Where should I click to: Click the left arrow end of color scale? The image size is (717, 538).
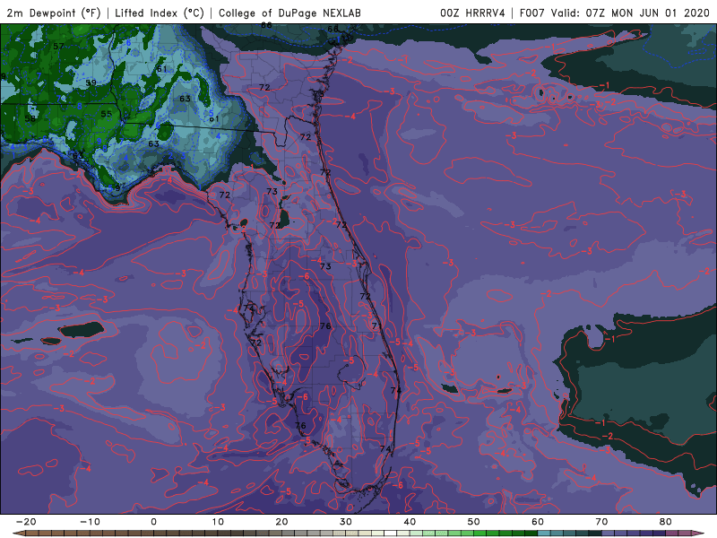tap(17, 534)
